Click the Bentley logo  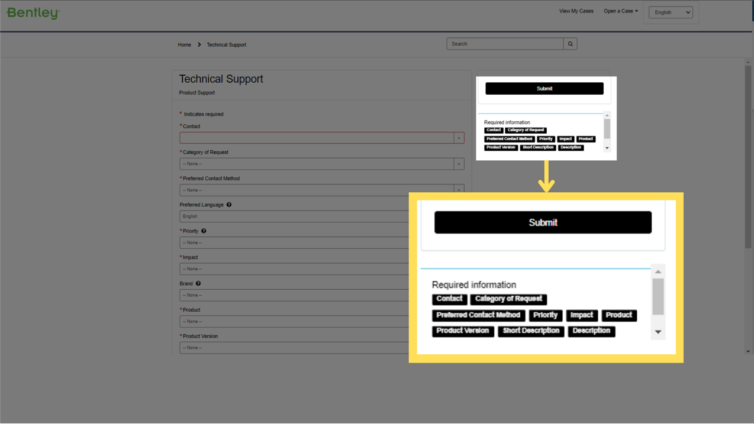click(33, 12)
